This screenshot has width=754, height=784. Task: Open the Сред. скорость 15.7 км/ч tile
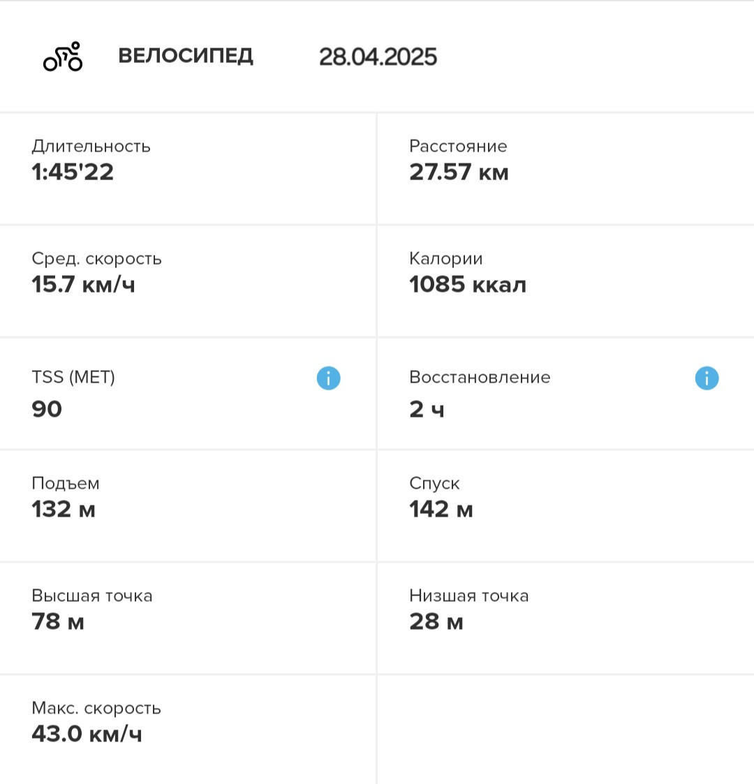click(188, 281)
